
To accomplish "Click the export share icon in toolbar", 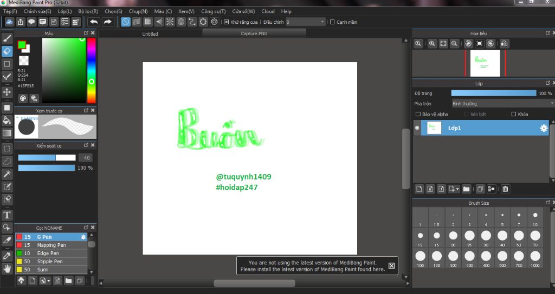I will point(21,22).
